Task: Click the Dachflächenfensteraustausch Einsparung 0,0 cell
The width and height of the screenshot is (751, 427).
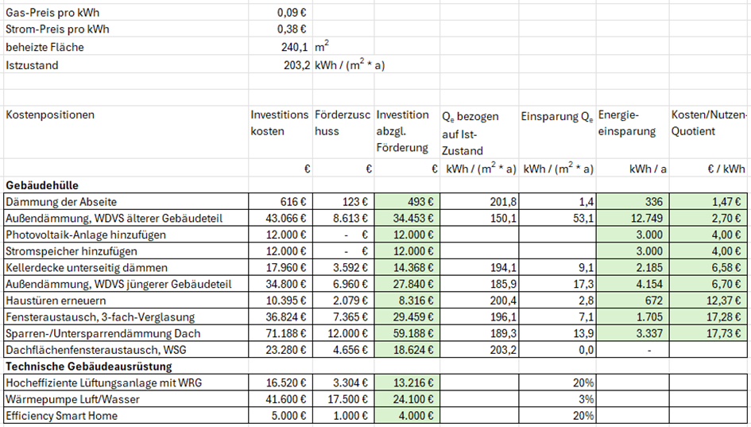Action: (x=557, y=350)
